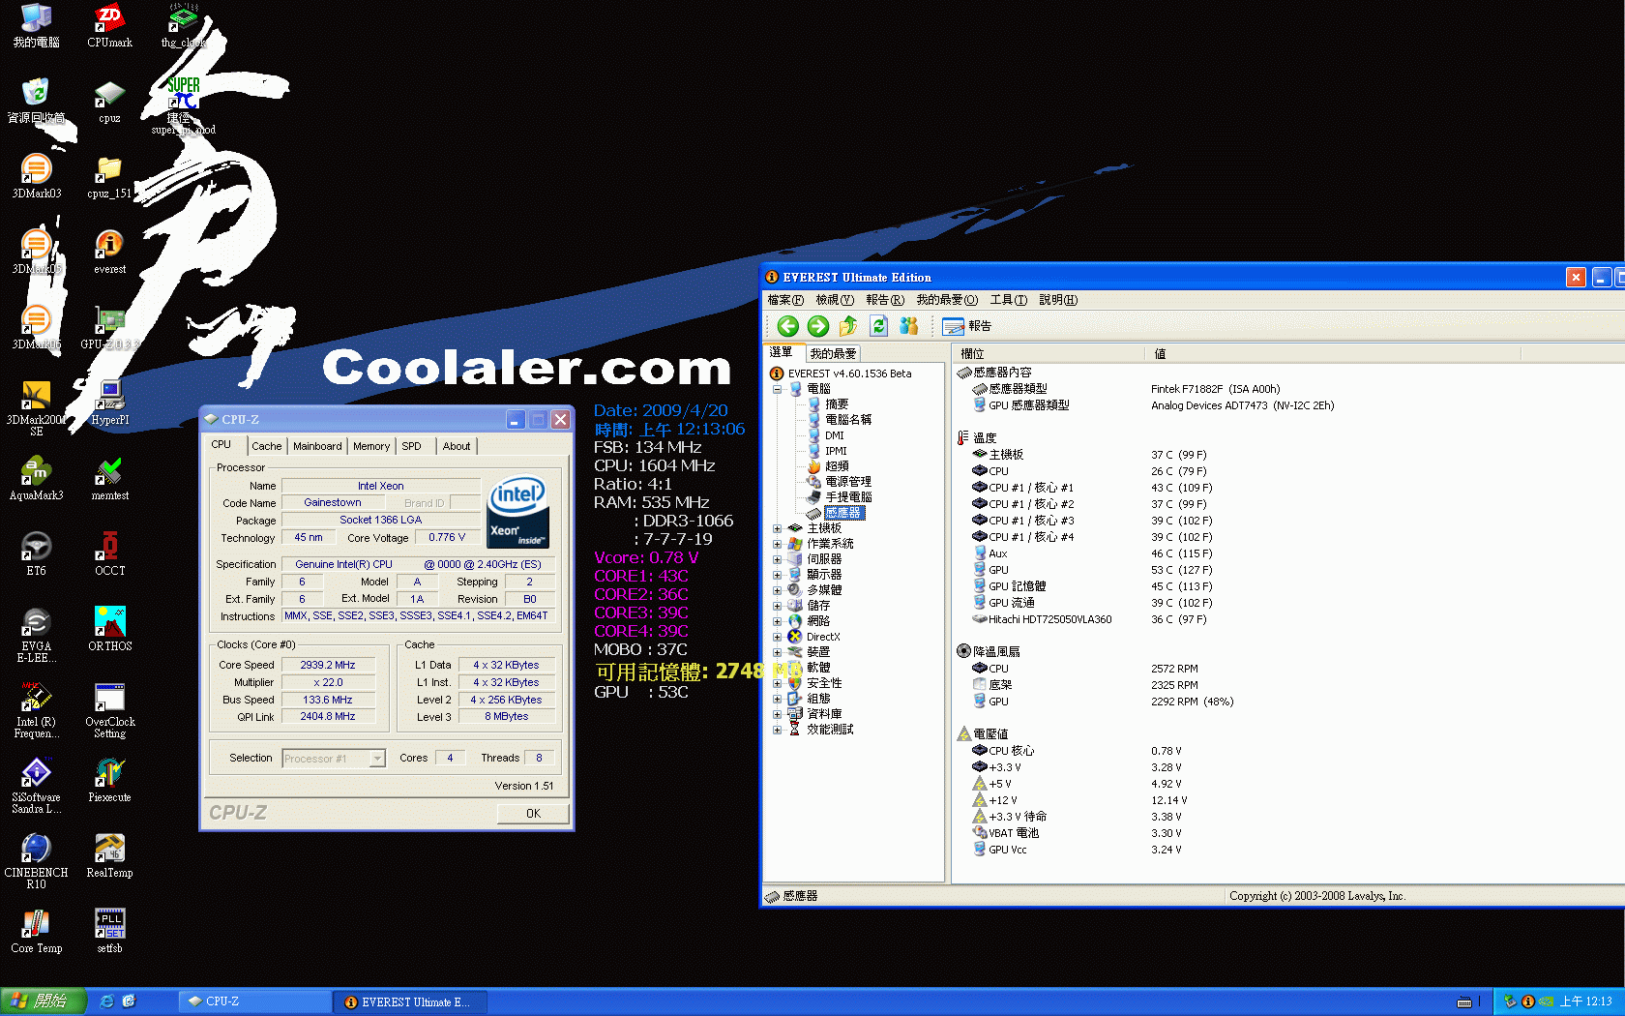This screenshot has width=1625, height=1016.
Task: Click the OK button in CPU-Z
Action: 533,814
